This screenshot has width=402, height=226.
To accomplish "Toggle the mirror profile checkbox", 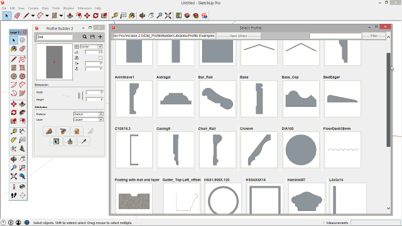I will pyautogui.click(x=100, y=58).
